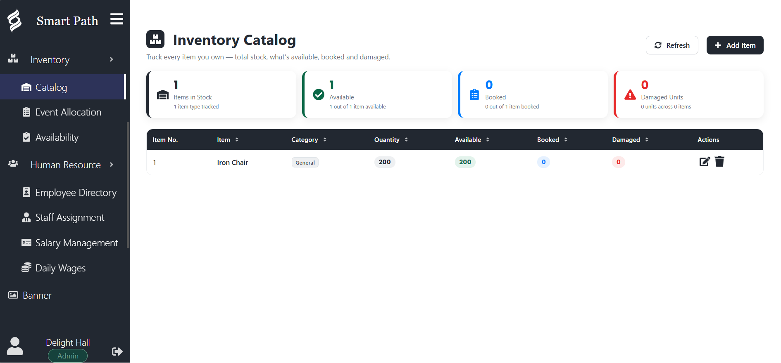Click the Inventory Catalog header icon

coord(155,39)
